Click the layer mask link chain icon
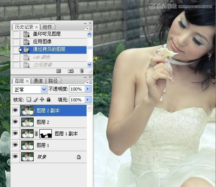 [36, 133]
